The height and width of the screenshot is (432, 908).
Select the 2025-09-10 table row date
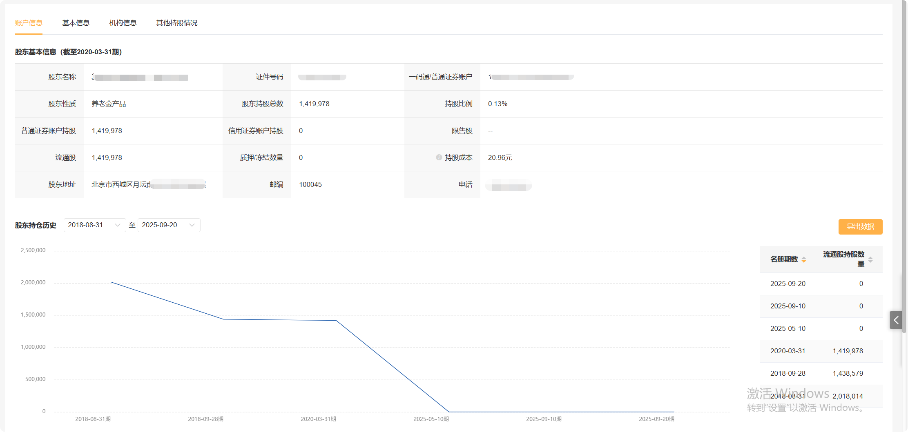click(x=788, y=306)
